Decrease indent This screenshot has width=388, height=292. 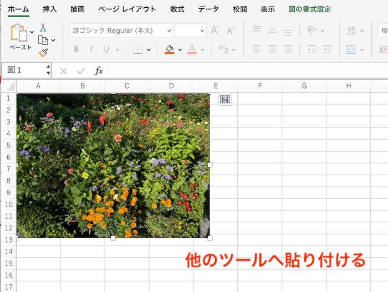[x=312, y=49]
